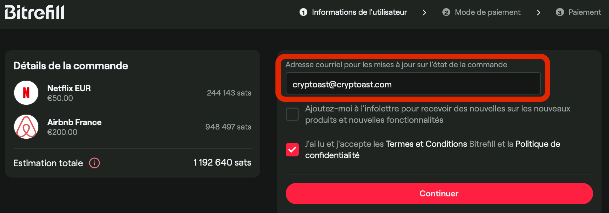
Task: Open the Termes et Conditions link
Action: pyautogui.click(x=426, y=144)
